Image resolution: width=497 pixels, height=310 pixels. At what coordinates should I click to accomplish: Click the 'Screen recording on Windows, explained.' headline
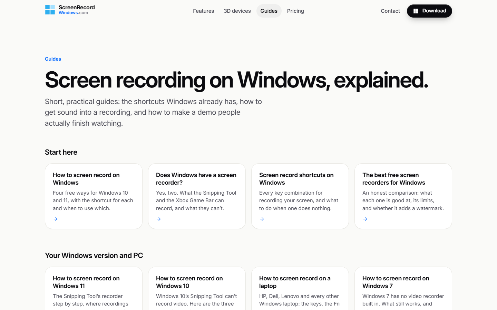coord(236,80)
